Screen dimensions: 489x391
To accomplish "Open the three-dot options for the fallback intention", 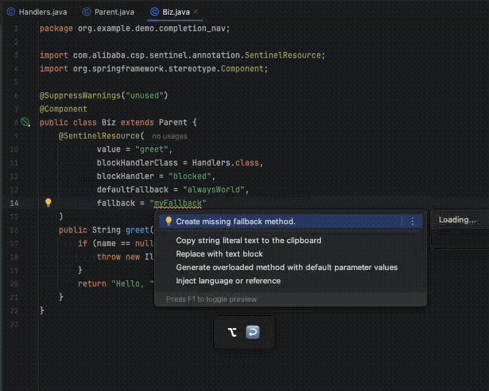I will 413,221.
